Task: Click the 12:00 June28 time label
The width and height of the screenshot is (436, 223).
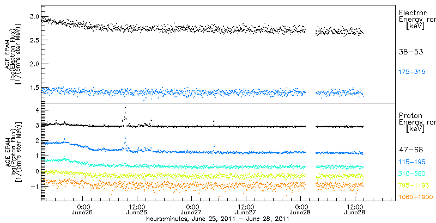Action: click(355, 210)
